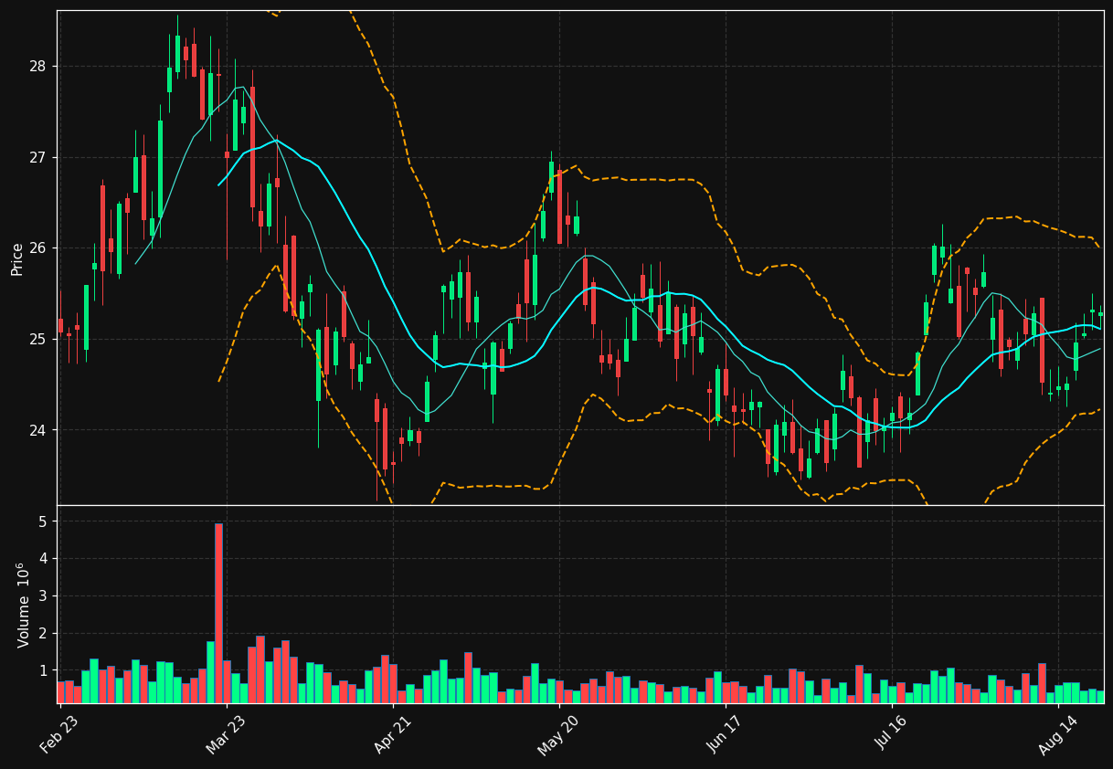This screenshot has height=769, width=1113.
Task: Click the volume axis label 4
Action: point(42,559)
